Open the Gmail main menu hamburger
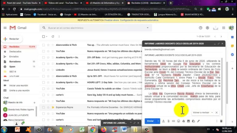237x133 pixels. 5,28
